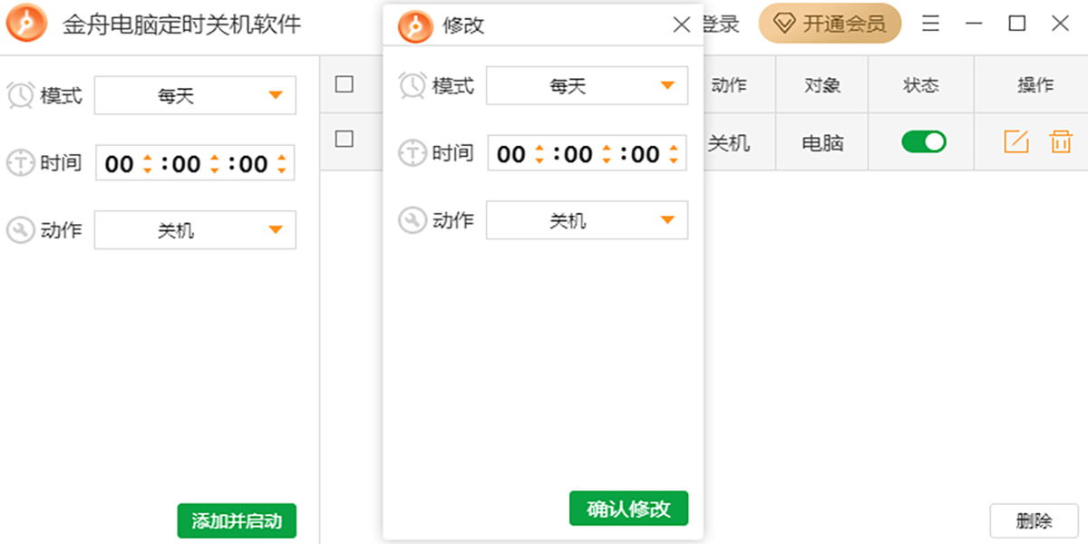Open the 模式 dropdown inside the 修改 dialog

(x=587, y=85)
